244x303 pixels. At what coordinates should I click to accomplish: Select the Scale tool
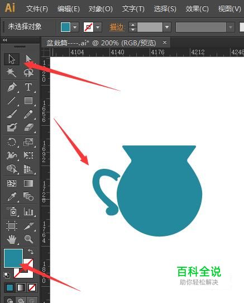click(28, 142)
